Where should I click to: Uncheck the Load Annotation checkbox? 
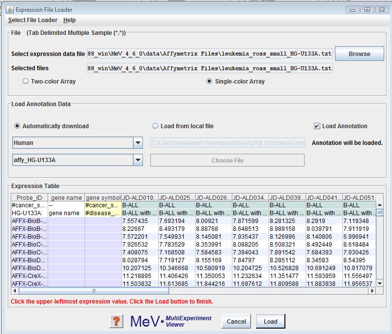317,126
